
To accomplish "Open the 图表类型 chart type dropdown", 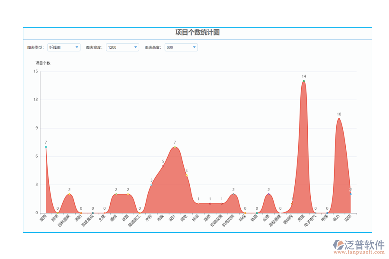I will (x=64, y=47).
